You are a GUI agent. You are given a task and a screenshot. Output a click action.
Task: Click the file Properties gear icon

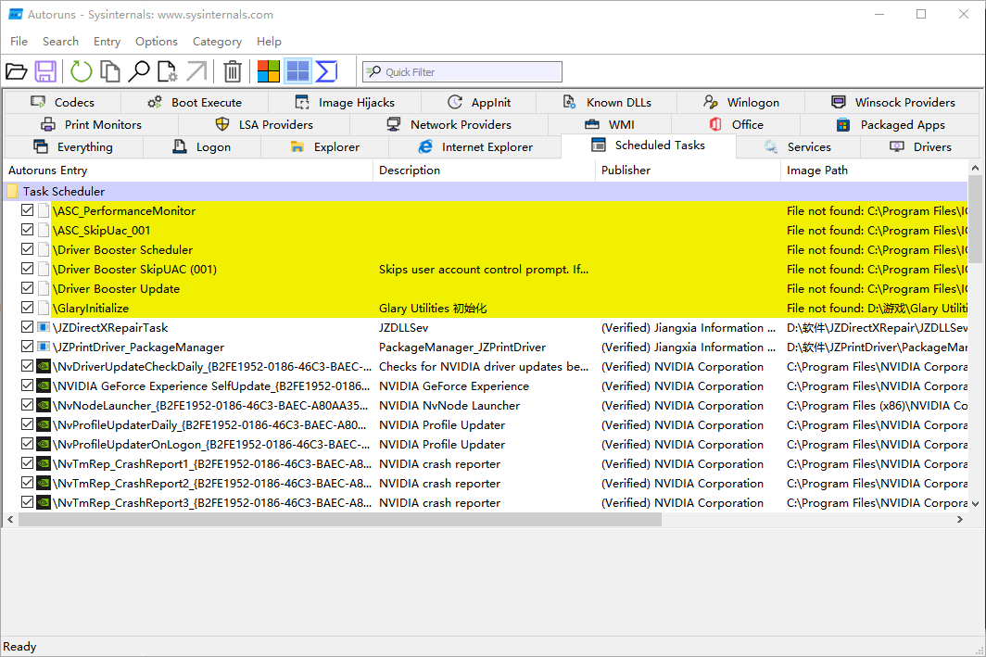[167, 71]
